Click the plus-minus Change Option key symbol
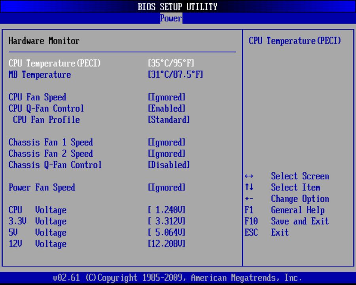 pyautogui.click(x=249, y=199)
